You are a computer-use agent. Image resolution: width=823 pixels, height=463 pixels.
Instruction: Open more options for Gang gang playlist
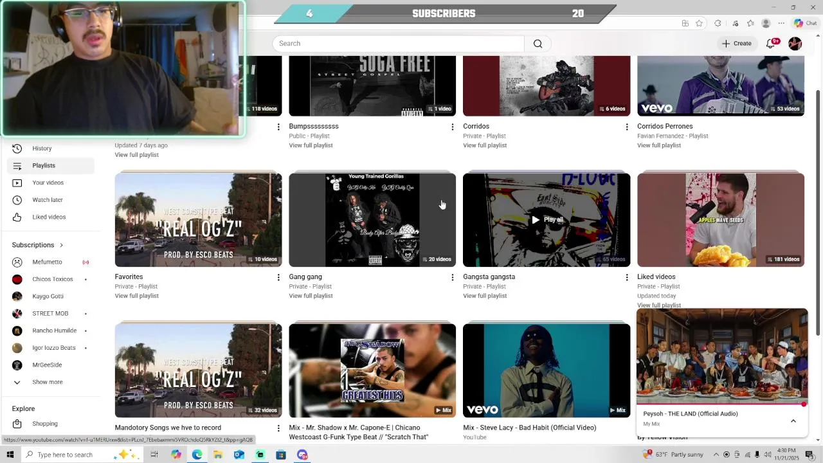click(x=453, y=278)
